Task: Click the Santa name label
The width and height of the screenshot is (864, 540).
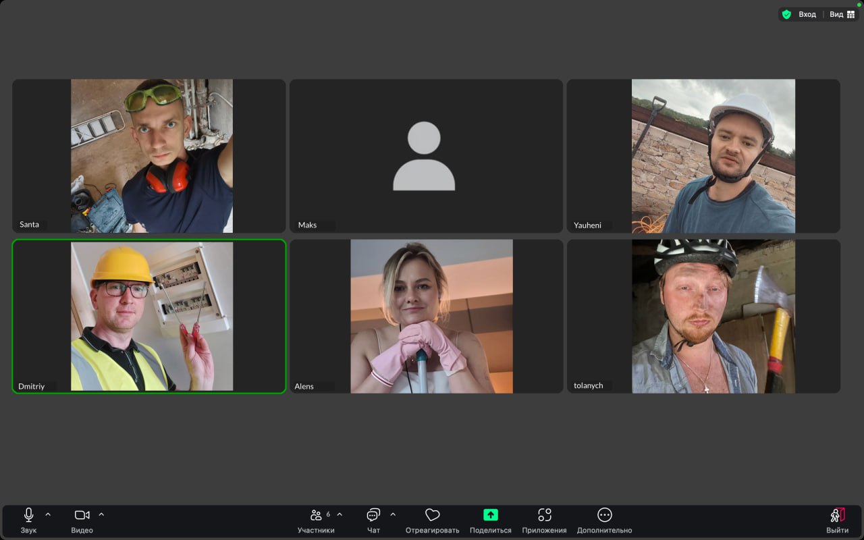Action: tap(29, 225)
